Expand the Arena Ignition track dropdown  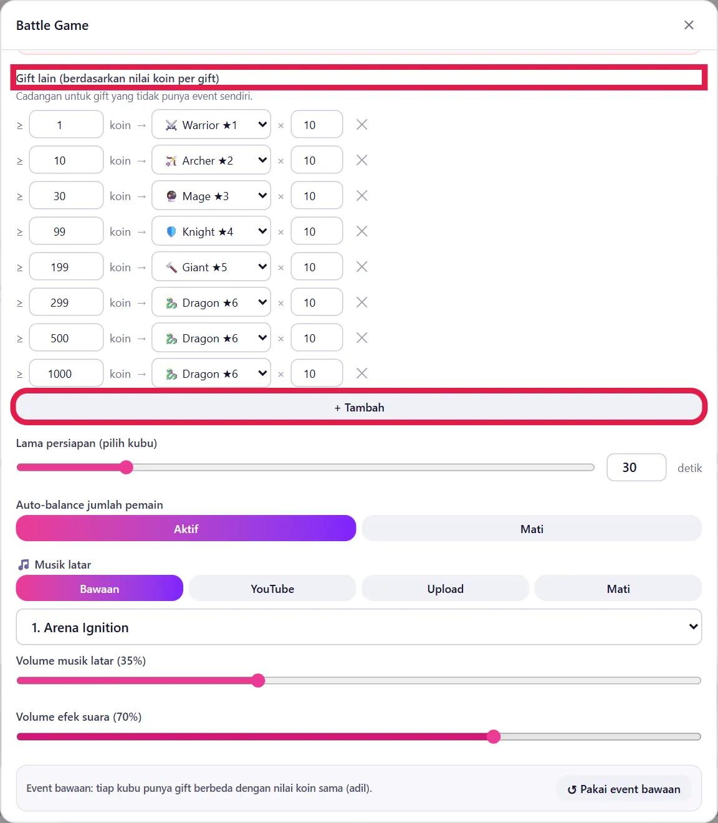point(359,627)
